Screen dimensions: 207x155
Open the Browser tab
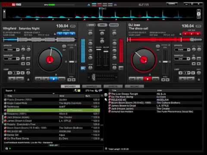pyautogui.click(x=70, y=87)
